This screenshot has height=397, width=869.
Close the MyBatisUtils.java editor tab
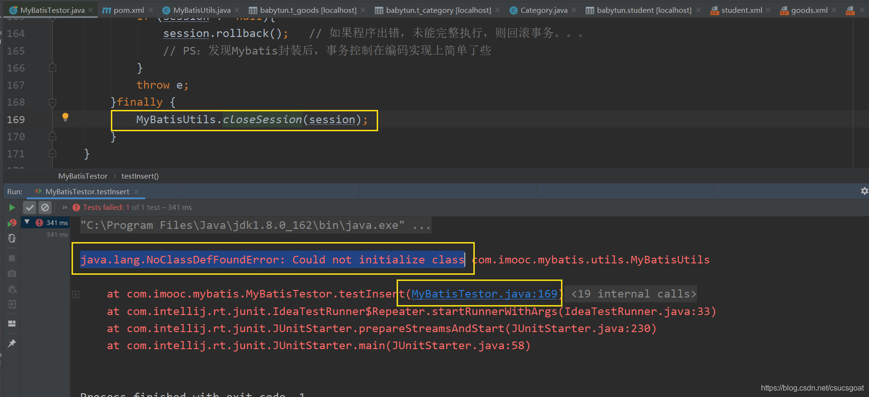[237, 10]
